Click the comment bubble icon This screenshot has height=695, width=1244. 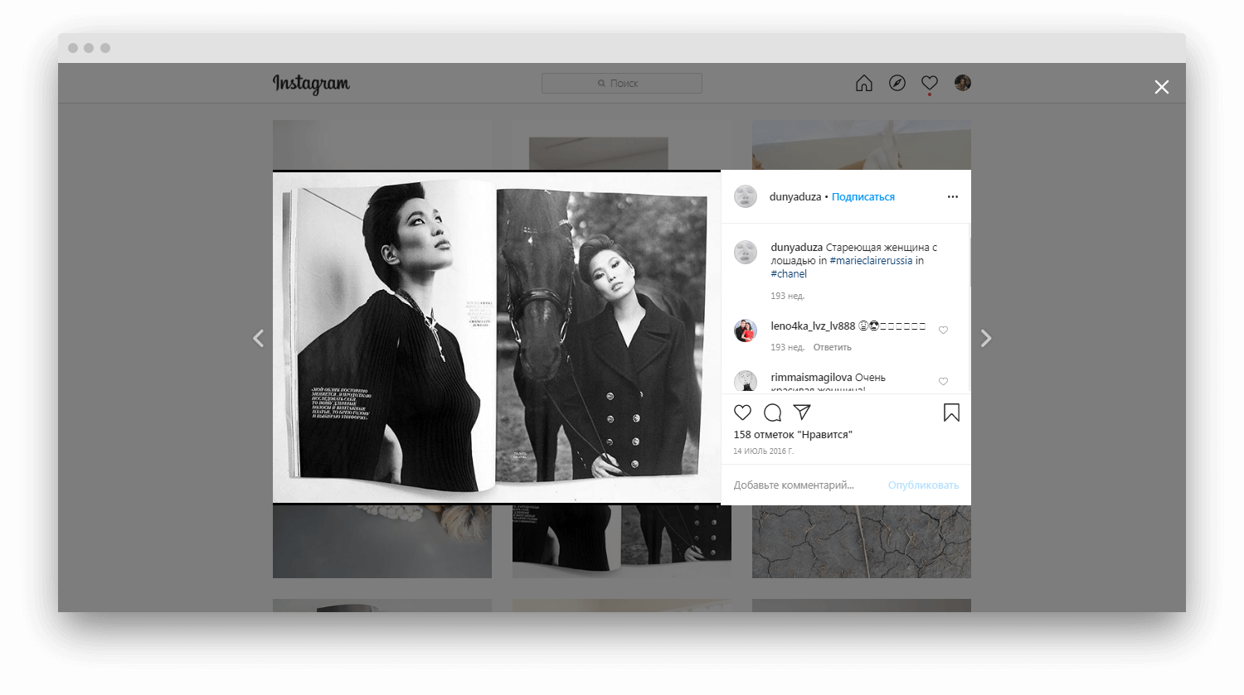pos(773,413)
